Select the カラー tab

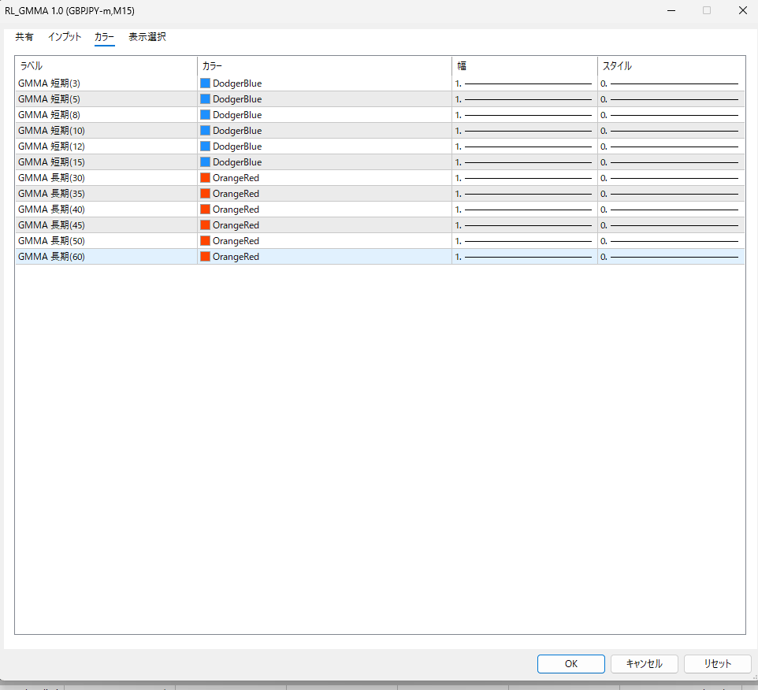(x=105, y=37)
